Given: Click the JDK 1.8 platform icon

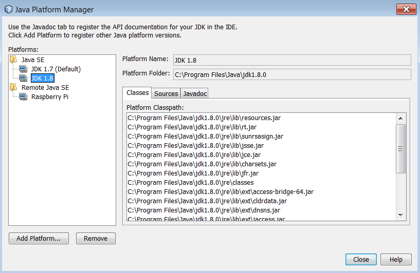Looking at the screenshot, I should point(23,78).
